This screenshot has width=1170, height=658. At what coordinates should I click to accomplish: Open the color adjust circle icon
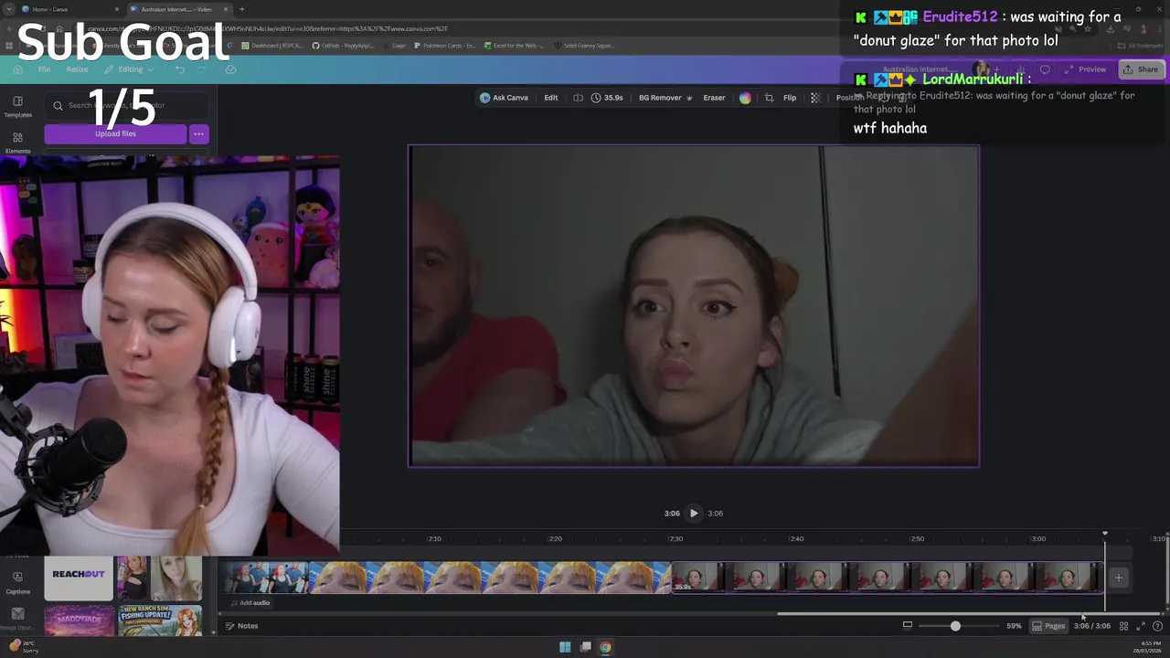point(745,98)
